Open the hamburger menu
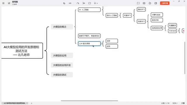Image resolution: width=187 pixels, height=105 pixels. tap(3, 3)
